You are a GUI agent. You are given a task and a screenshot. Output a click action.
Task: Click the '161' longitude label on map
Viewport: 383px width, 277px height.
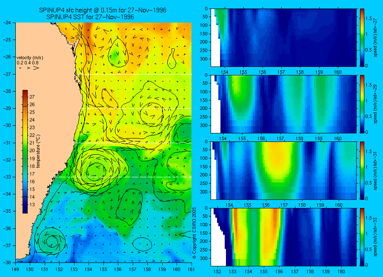(x=191, y=269)
